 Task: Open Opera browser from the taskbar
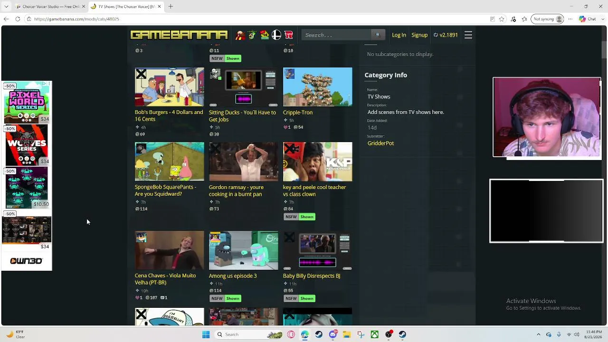pyautogui.click(x=291, y=334)
